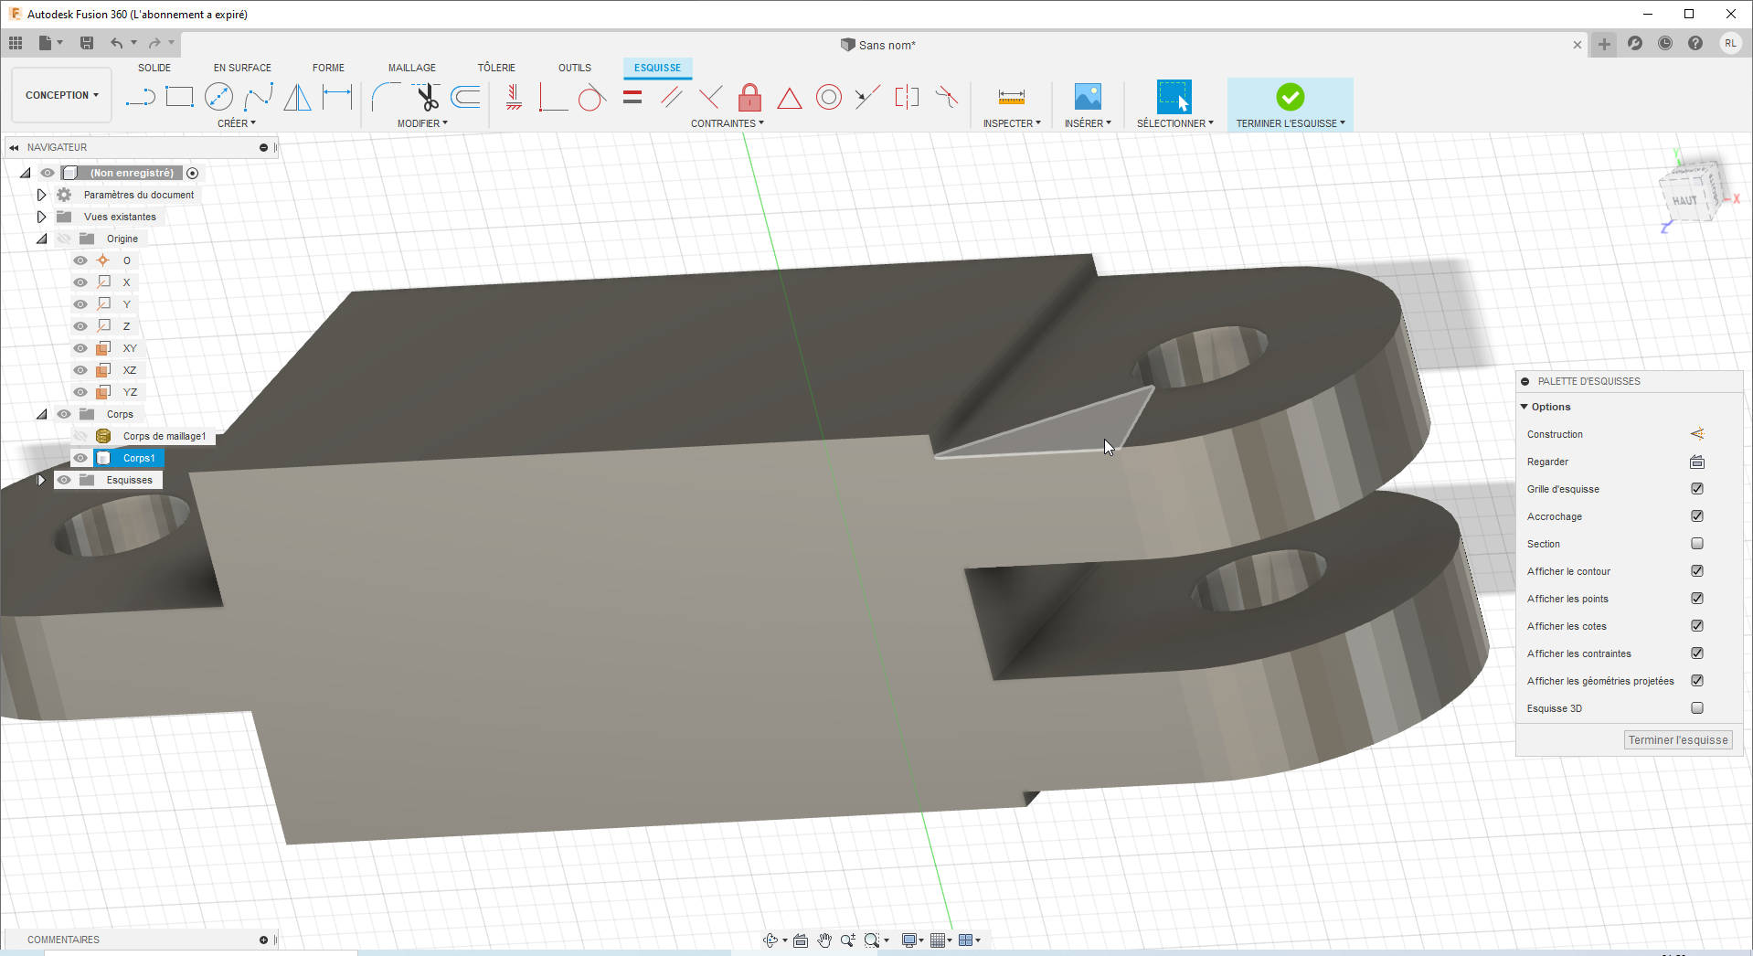Pick the scissors Trim tool
Viewport: 1753px width, 956px height.
coord(427,97)
